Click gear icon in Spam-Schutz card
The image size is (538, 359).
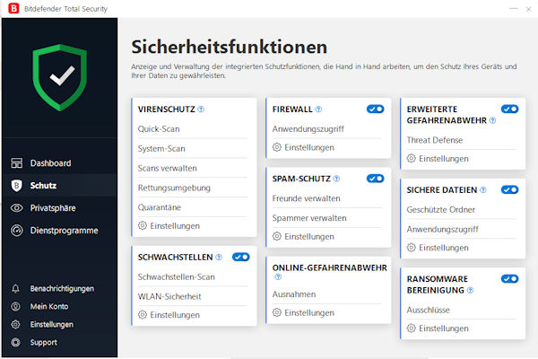pos(277,236)
